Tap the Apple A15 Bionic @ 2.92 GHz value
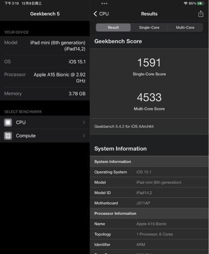The height and width of the screenshot is (254, 209). [x=59, y=78]
